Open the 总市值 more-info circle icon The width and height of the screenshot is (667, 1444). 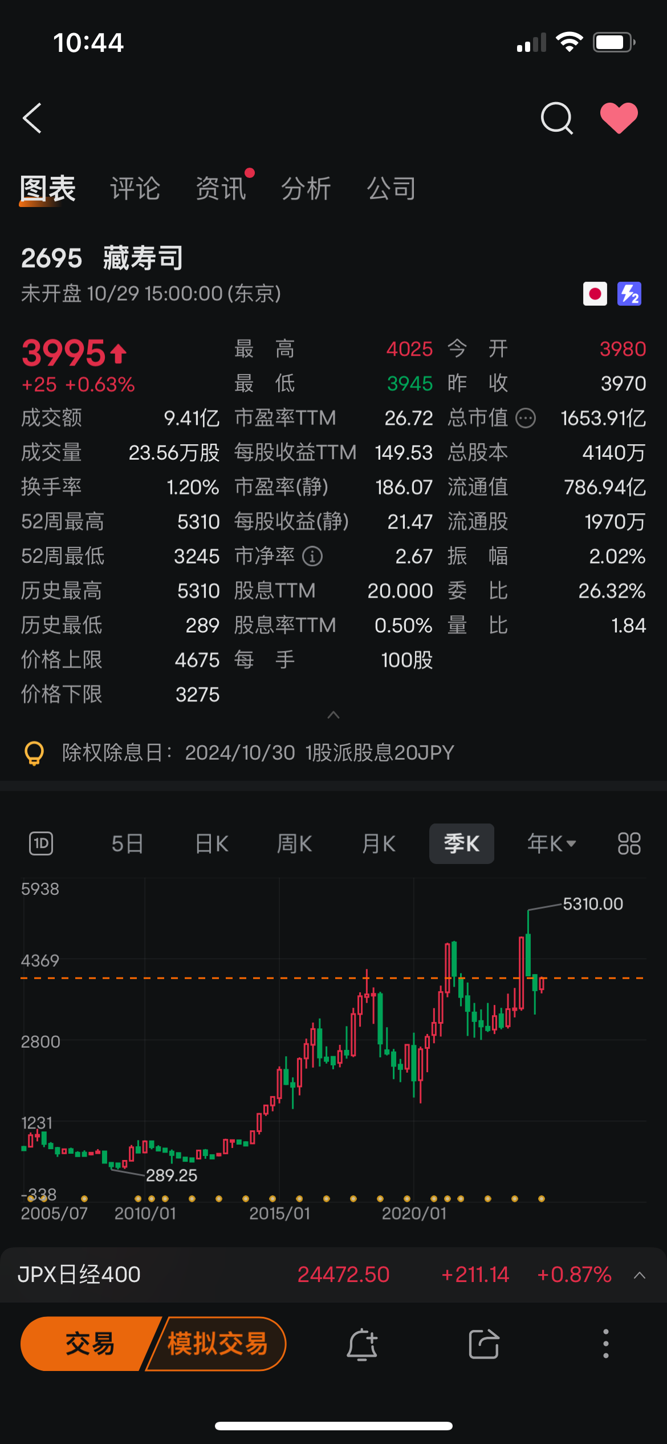(526, 418)
